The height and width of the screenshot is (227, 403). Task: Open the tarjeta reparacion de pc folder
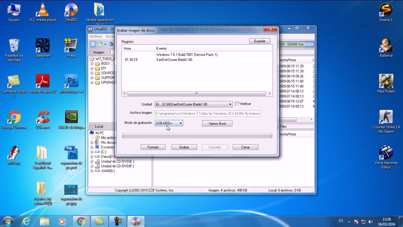click(100, 14)
